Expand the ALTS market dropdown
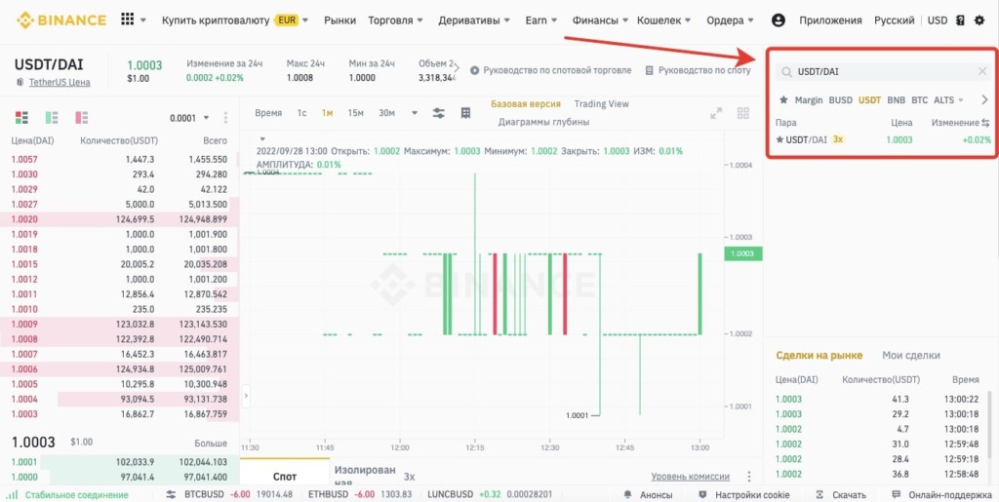Image resolution: width=999 pixels, height=502 pixels. click(x=948, y=99)
